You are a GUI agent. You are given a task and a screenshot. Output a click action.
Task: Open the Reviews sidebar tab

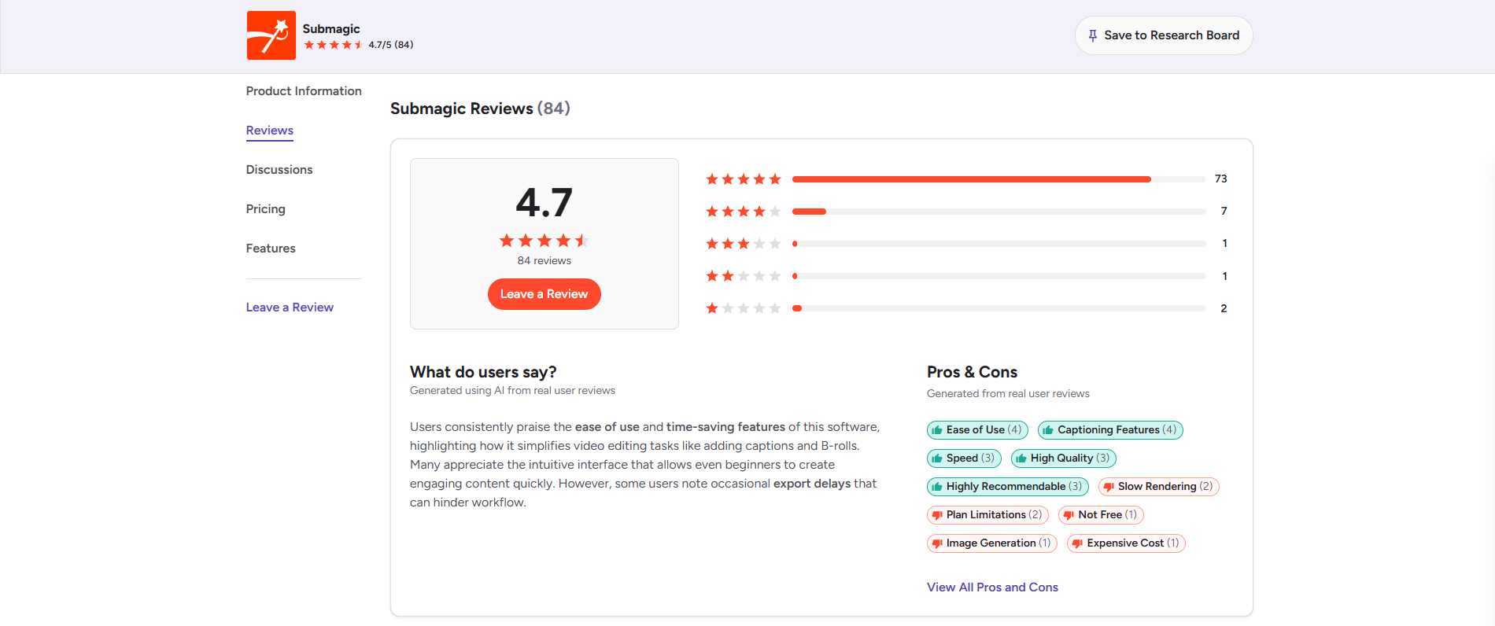[x=270, y=131]
